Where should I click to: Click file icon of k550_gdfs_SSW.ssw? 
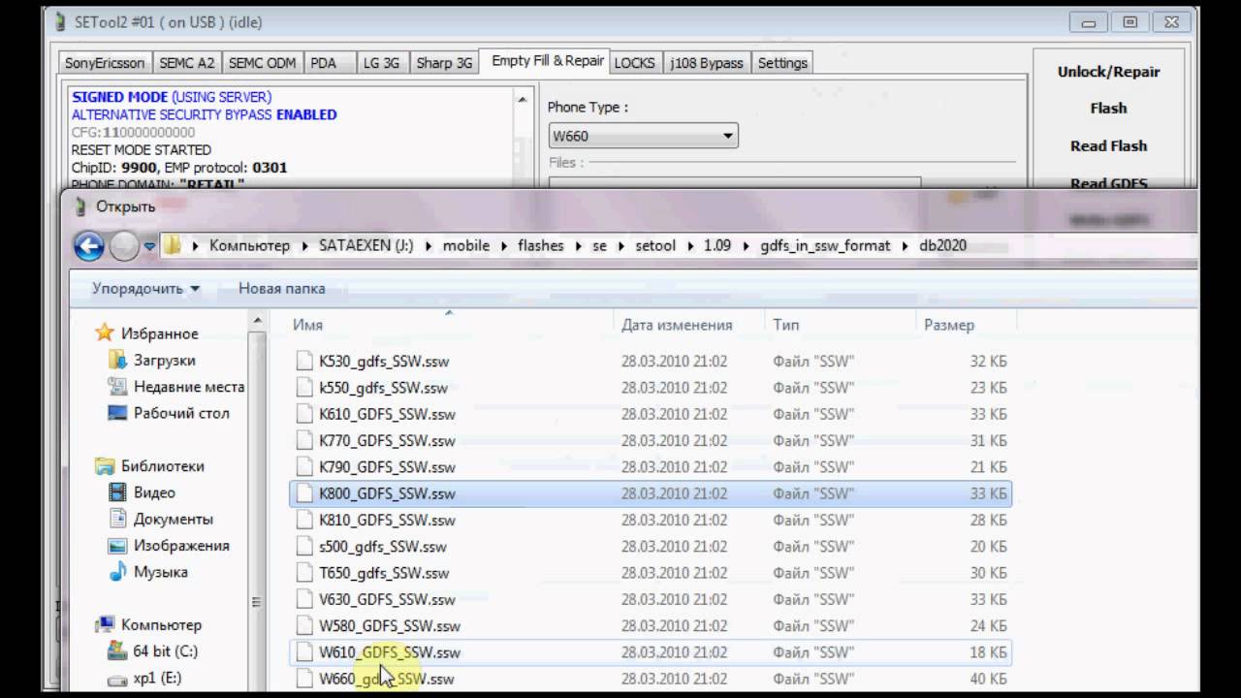pyautogui.click(x=305, y=387)
